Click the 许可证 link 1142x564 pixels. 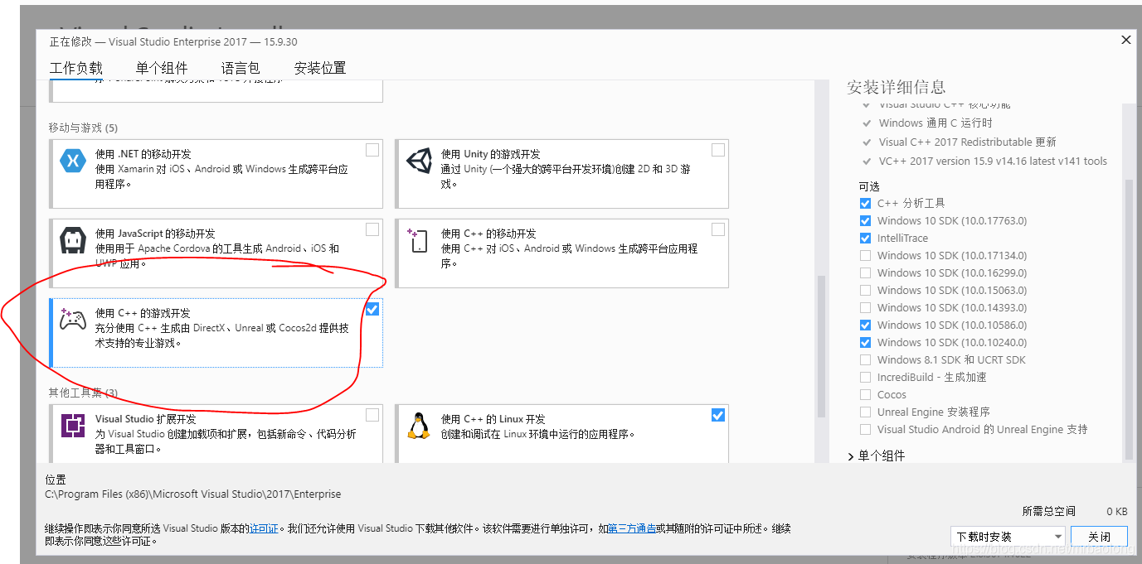click(263, 528)
